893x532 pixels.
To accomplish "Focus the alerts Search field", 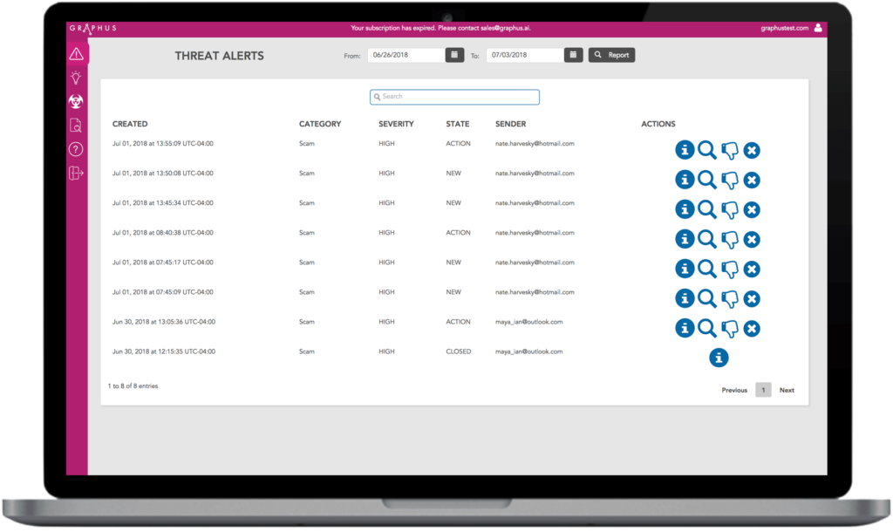I will click(x=454, y=97).
